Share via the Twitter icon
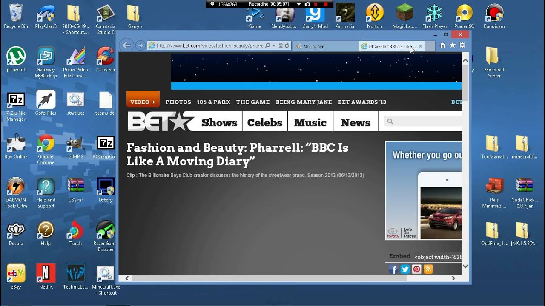The image size is (545, 306). 405,269
